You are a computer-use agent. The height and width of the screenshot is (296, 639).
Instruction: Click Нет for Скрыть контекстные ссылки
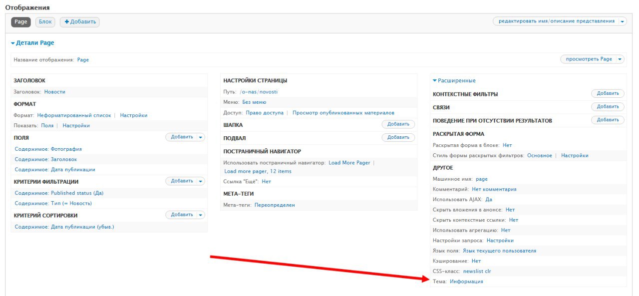[514, 220]
